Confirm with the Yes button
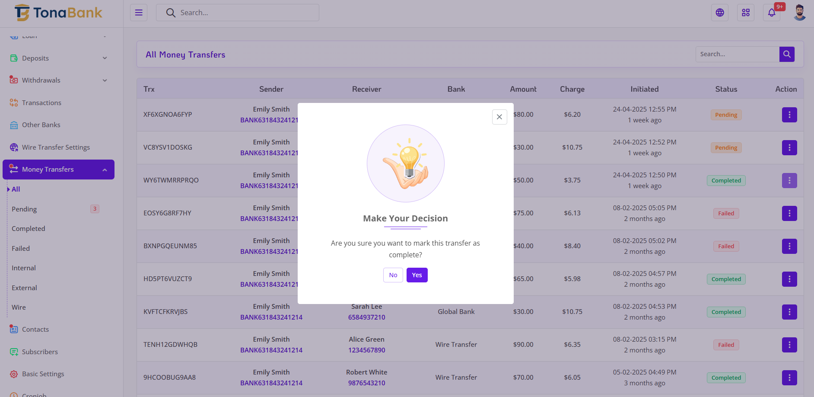Screen dimensions: 814x397 pyautogui.click(x=417, y=275)
